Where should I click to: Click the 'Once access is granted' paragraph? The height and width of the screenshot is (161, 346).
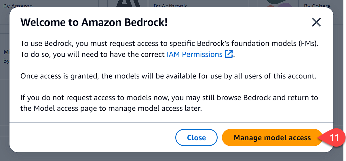pos(168,76)
